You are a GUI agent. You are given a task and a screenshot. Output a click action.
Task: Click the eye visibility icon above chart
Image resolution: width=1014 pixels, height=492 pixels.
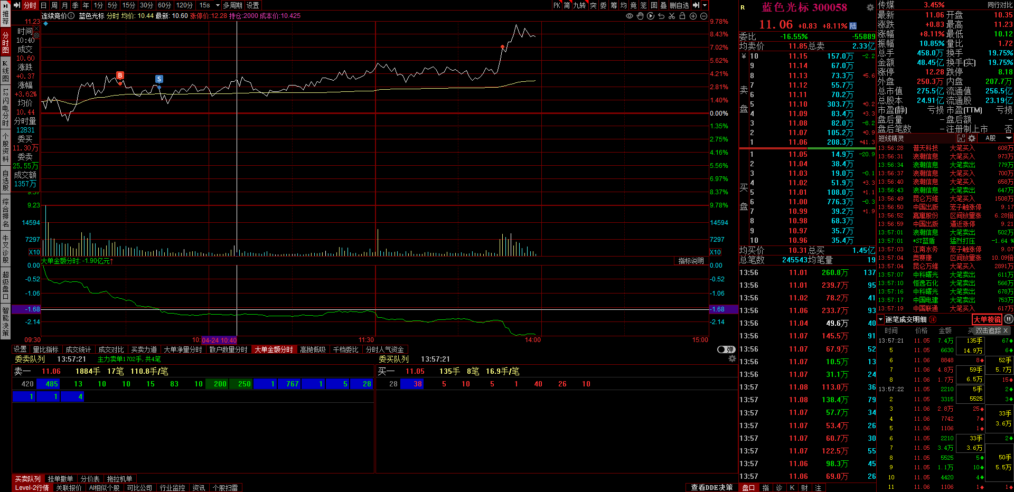coord(629,16)
